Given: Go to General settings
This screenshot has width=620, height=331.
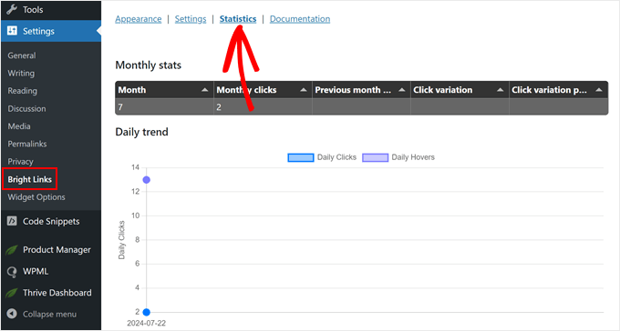Looking at the screenshot, I should point(22,55).
